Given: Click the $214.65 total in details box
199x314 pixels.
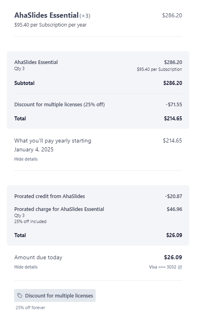Looking at the screenshot, I should point(173,118).
